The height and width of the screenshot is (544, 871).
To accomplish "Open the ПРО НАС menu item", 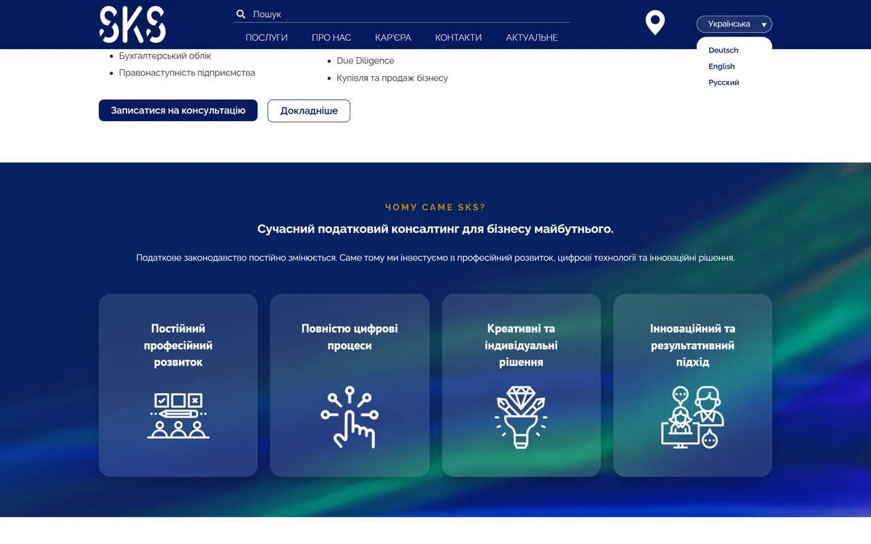I will pos(331,38).
